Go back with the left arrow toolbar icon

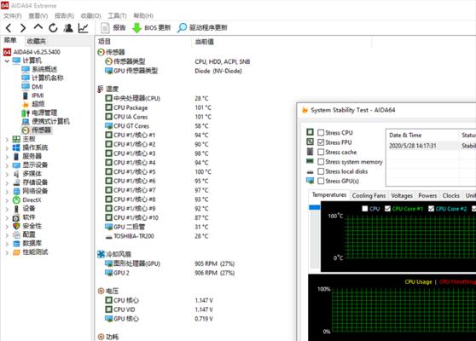[9, 28]
